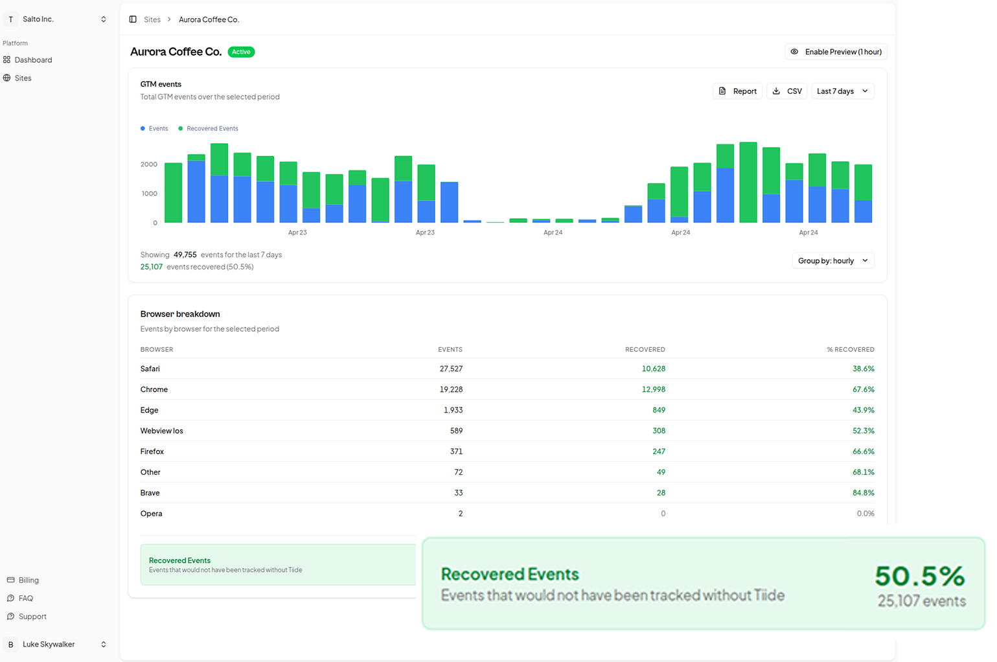Select the Edge browser row
The width and height of the screenshot is (997, 662).
pos(507,410)
